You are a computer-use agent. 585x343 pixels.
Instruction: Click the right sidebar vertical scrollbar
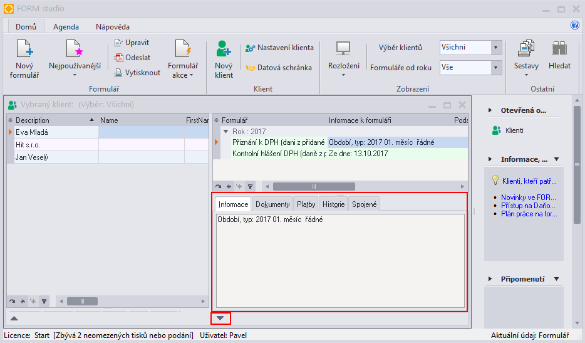pyautogui.click(x=577, y=165)
